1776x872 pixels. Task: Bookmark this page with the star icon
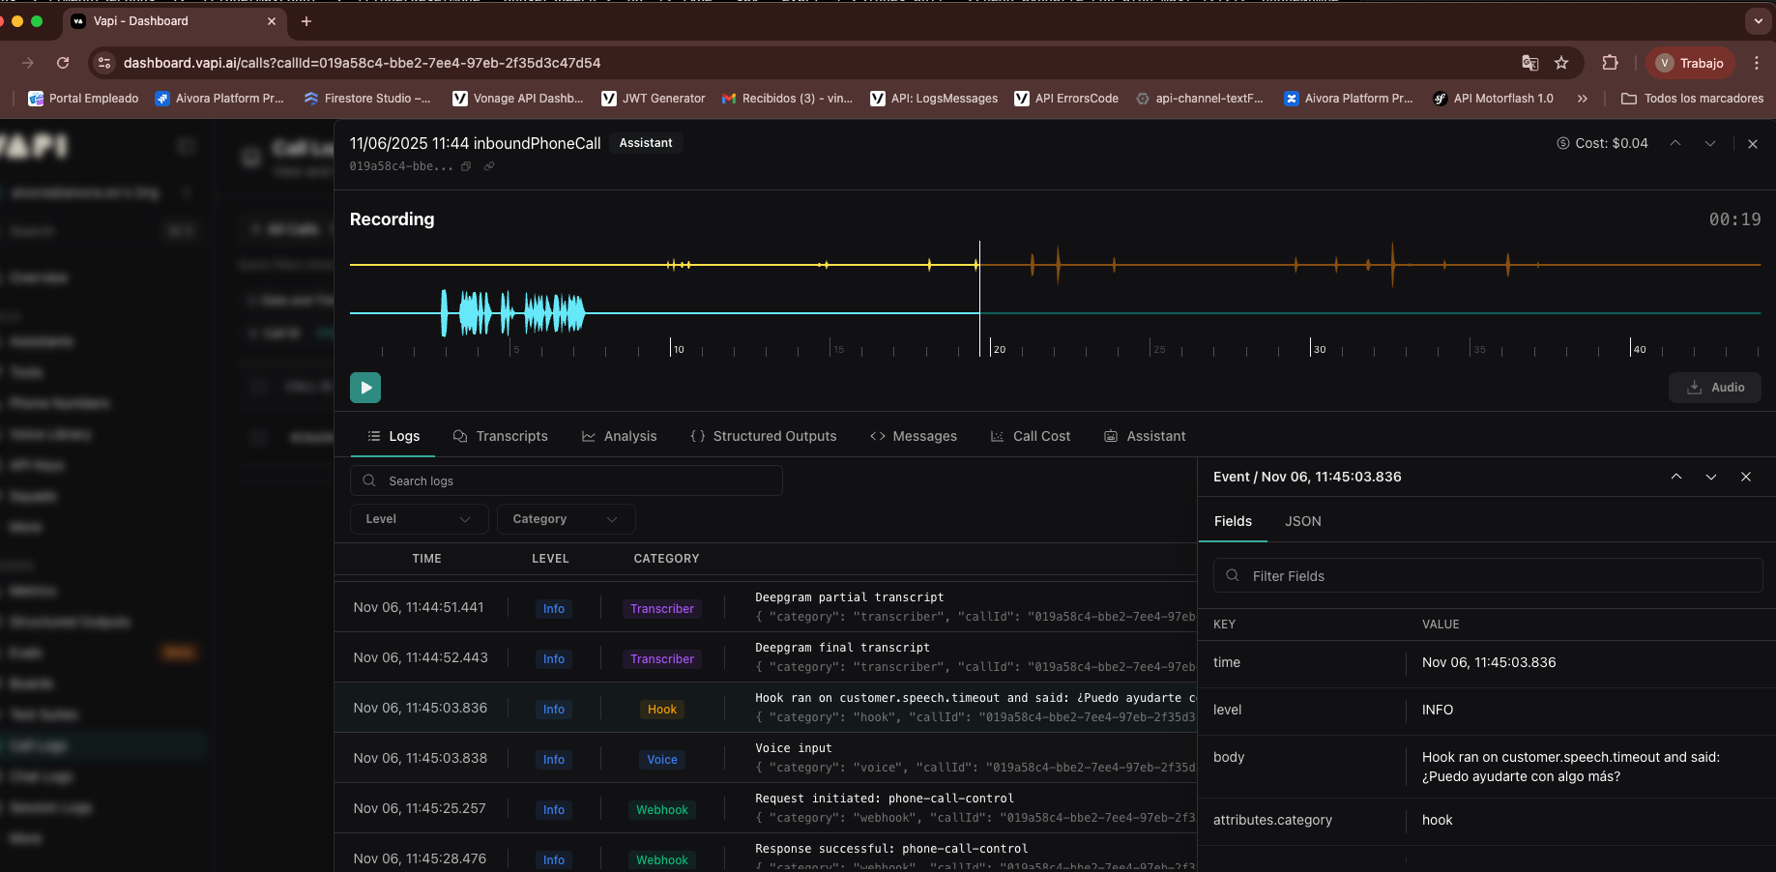(x=1561, y=63)
